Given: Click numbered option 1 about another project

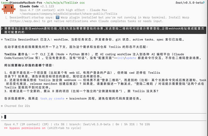Looking at the screenshot, I should pos(82,75).
